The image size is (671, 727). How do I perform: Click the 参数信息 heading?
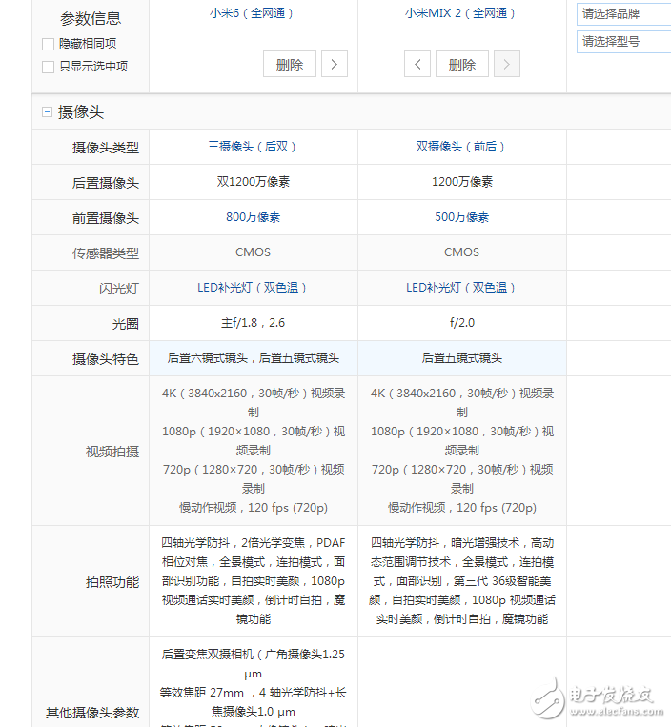[91, 18]
